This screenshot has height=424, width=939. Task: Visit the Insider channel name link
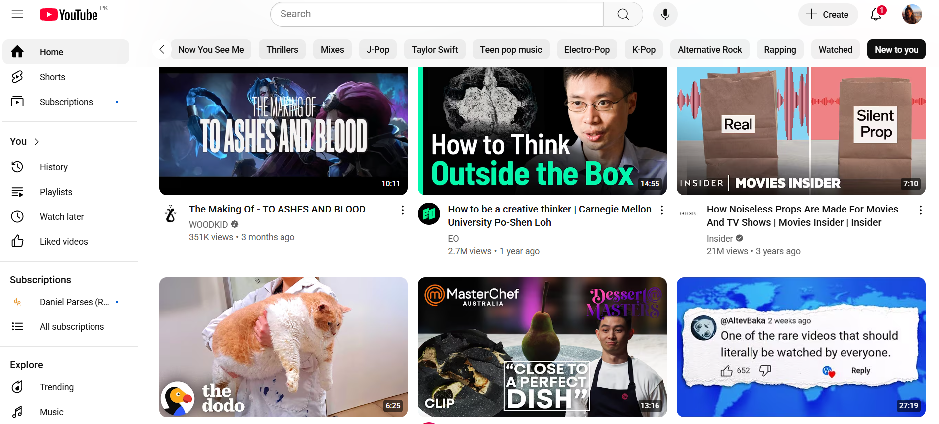[720, 239]
